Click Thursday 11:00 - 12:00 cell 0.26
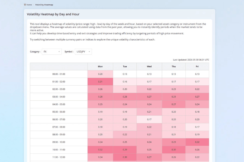This screenshot has width=244, height=162. pyautogui.click(x=174, y=157)
